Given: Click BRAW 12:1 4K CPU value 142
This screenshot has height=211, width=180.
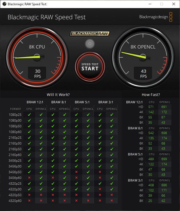Looking at the screenshot, I should 151,112.
